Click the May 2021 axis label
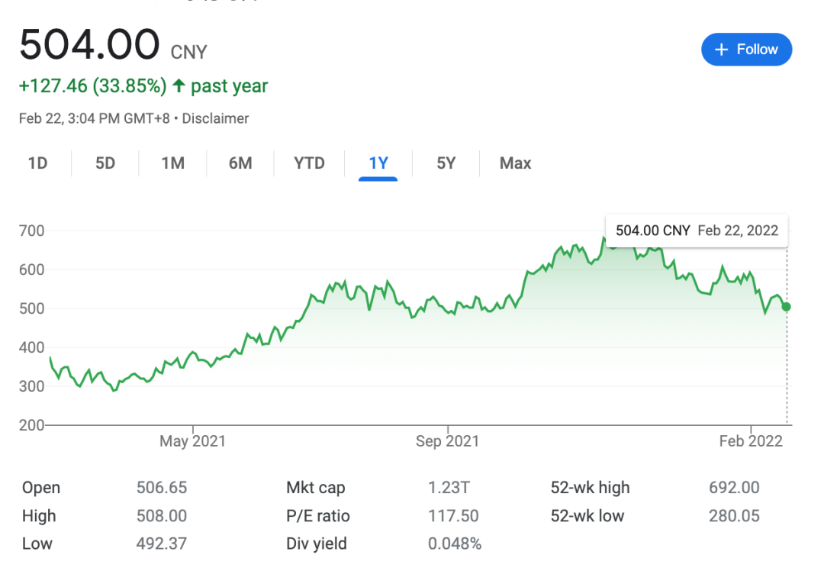Image resolution: width=824 pixels, height=571 pixels. tap(192, 441)
